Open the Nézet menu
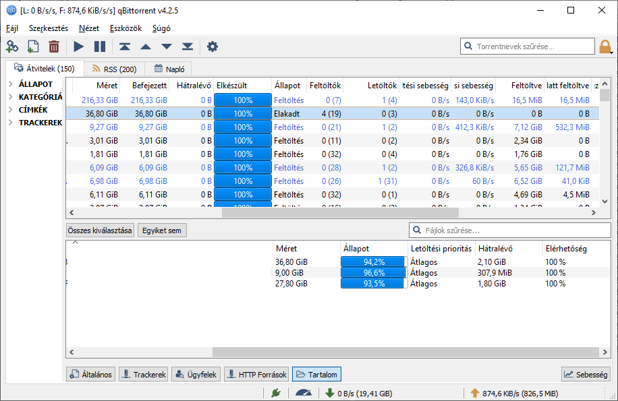The height and width of the screenshot is (401, 618). pyautogui.click(x=89, y=28)
